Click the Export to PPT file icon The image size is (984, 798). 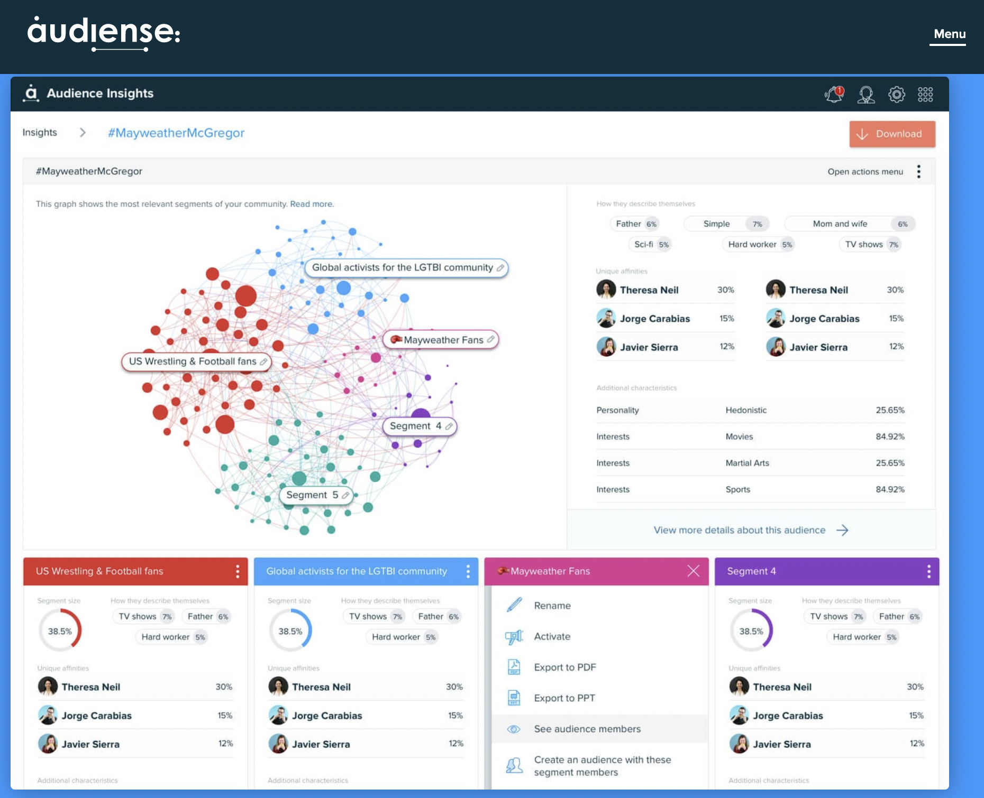coord(514,698)
